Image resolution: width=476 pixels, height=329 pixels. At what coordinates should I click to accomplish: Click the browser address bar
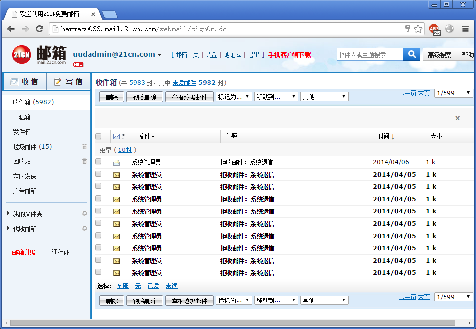(x=226, y=29)
